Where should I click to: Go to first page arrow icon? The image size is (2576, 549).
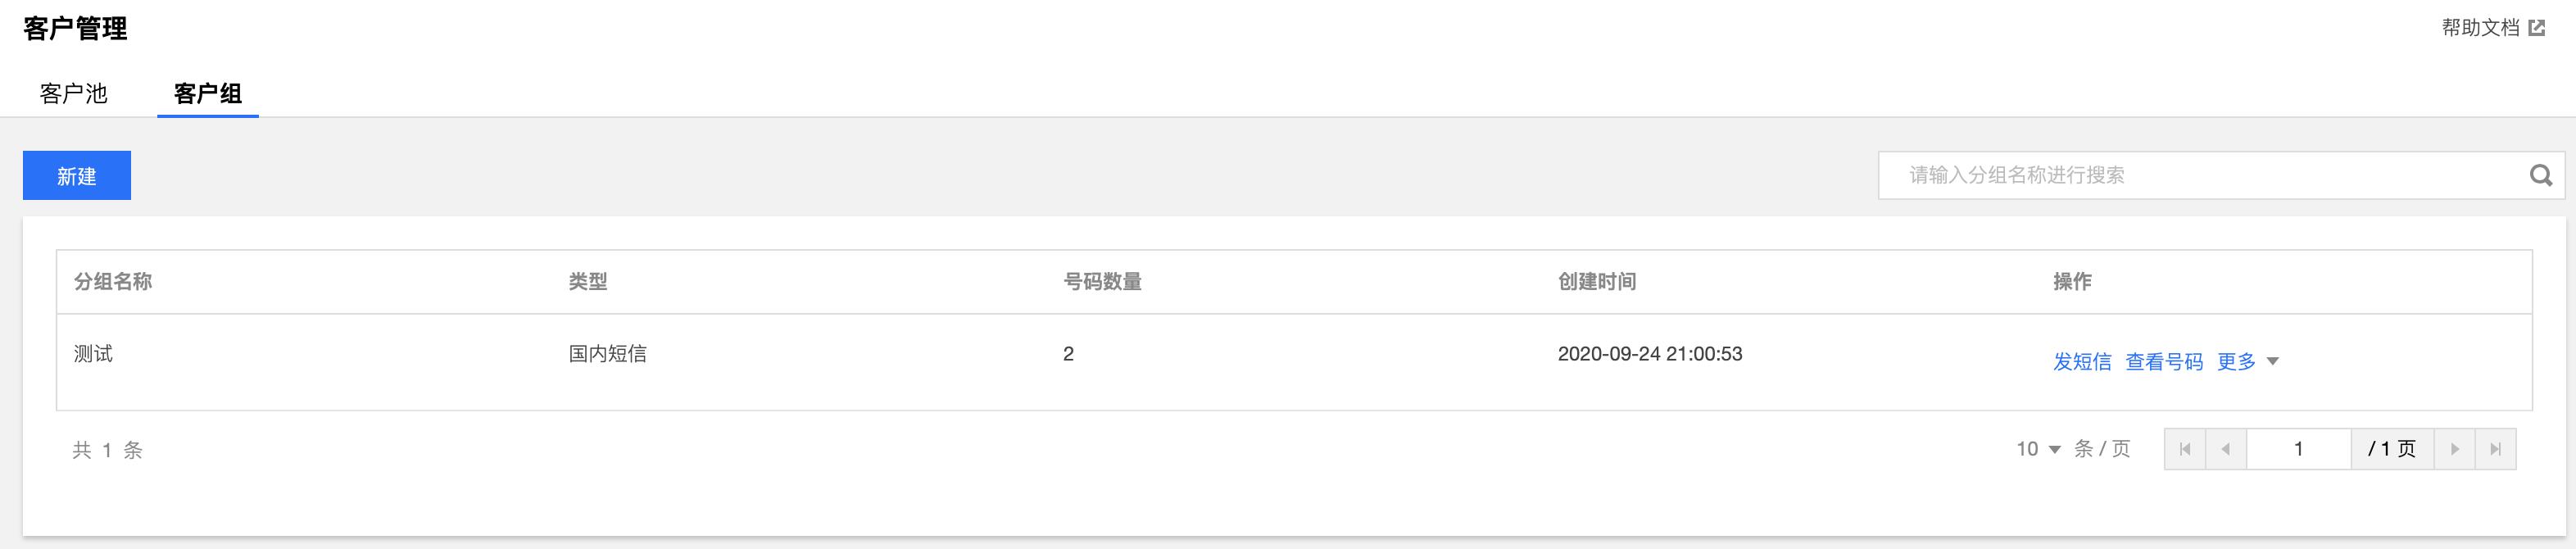(x=2185, y=449)
